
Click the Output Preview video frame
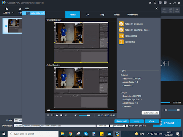pyautogui.click(x=81, y=87)
